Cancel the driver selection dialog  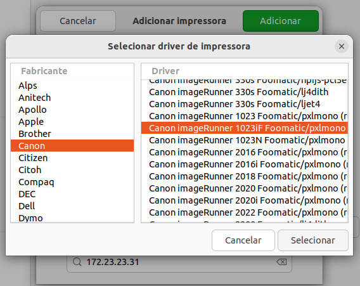tap(243, 240)
